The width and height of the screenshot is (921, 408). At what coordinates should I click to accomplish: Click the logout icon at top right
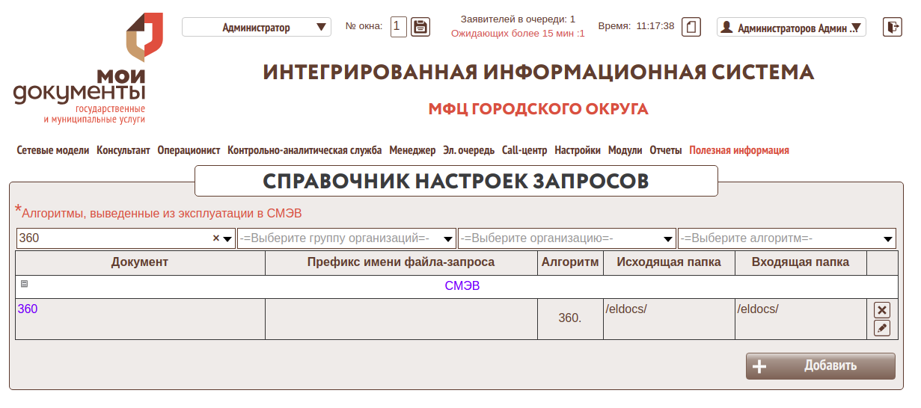coord(892,27)
